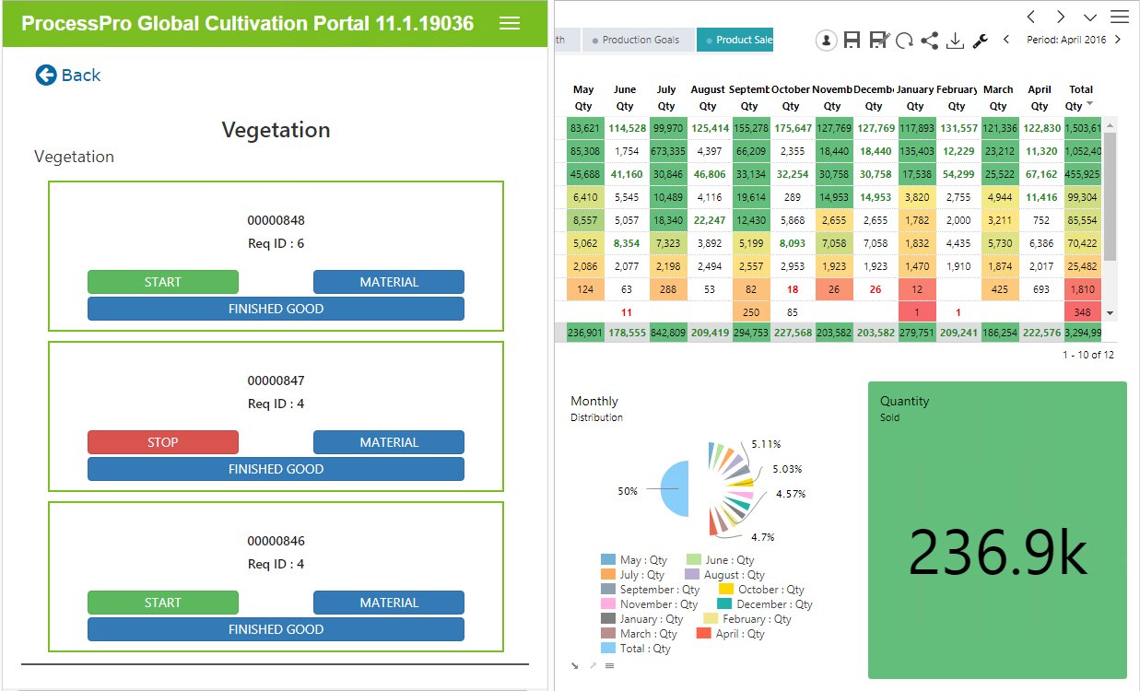Open the Total column sort dropdown arrow
The width and height of the screenshot is (1140, 691).
coord(1089,105)
